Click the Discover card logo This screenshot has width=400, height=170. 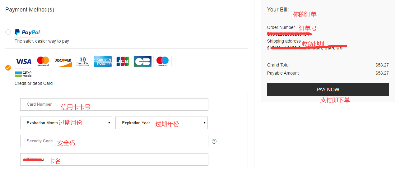pos(63,61)
